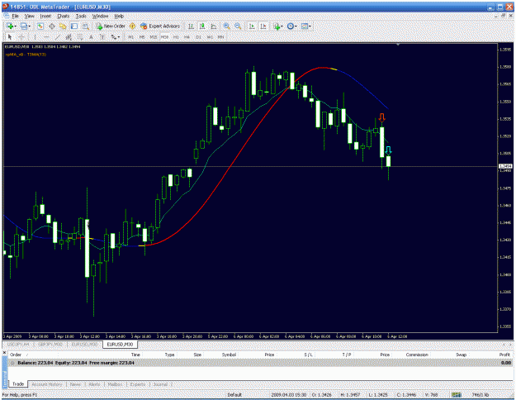The height and width of the screenshot is (400, 516).
Task: Switch to the GBPJPY,M30 chart tab
Action: click(x=50, y=345)
